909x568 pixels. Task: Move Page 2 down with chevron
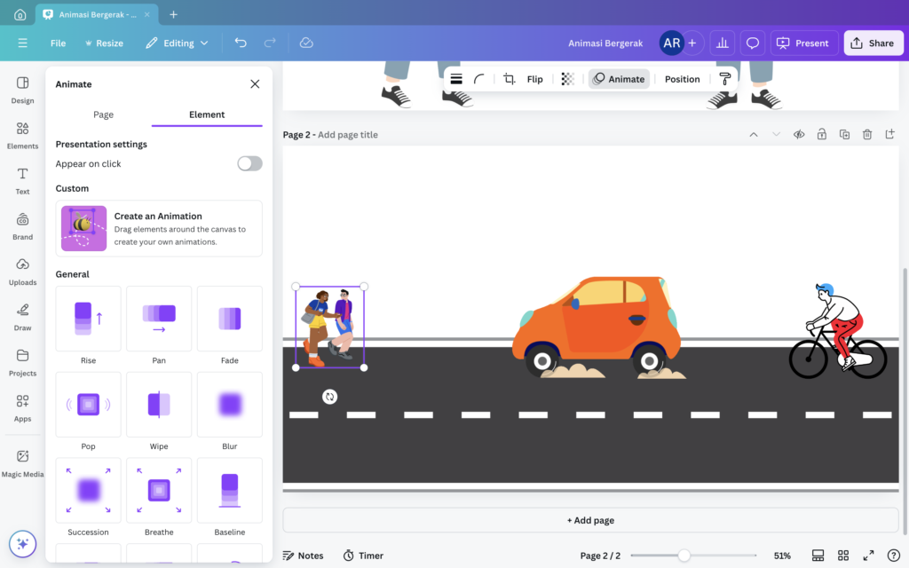click(776, 135)
